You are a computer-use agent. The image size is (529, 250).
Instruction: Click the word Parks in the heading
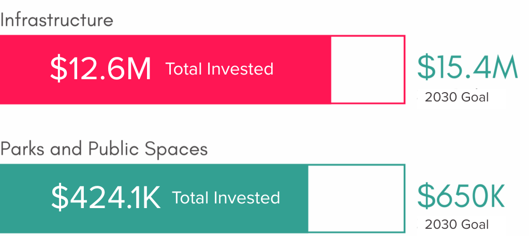coord(23,149)
